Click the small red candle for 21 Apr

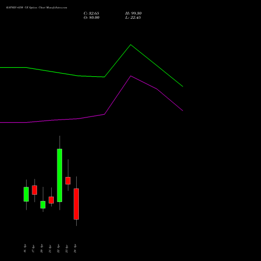pos(51,200)
